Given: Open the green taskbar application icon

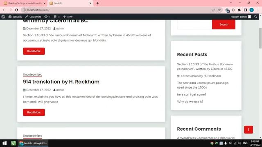Looking at the screenshot, I should tap(14, 143).
